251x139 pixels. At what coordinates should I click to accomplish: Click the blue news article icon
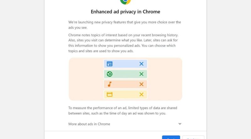(x=109, y=64)
